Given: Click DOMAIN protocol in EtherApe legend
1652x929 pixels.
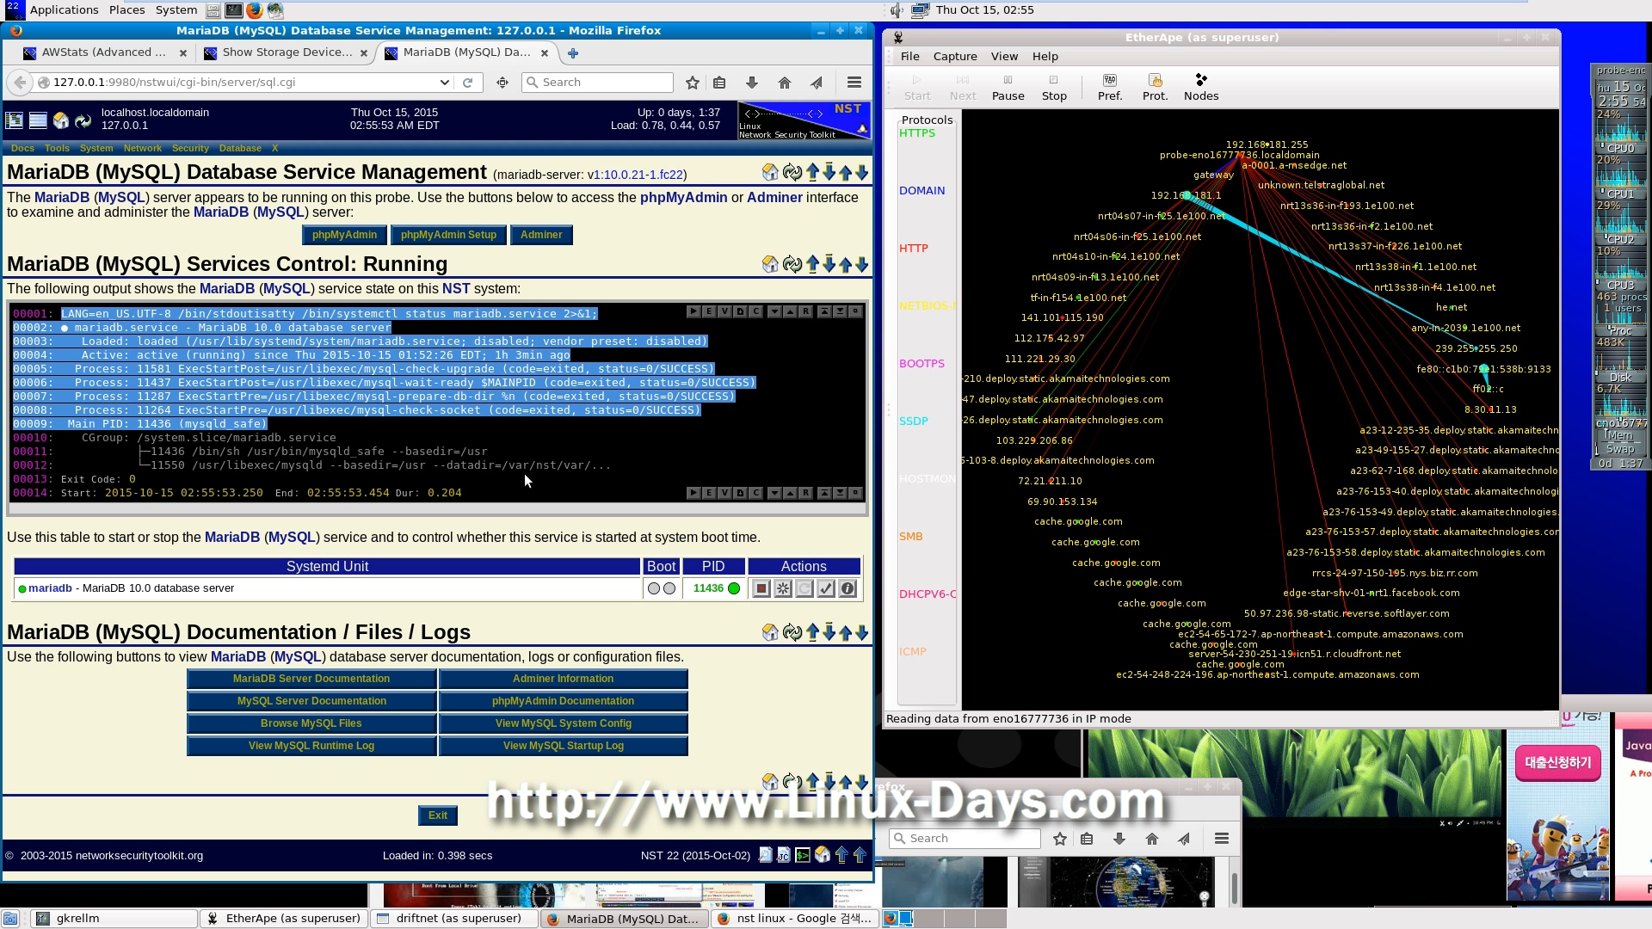Looking at the screenshot, I should (922, 191).
